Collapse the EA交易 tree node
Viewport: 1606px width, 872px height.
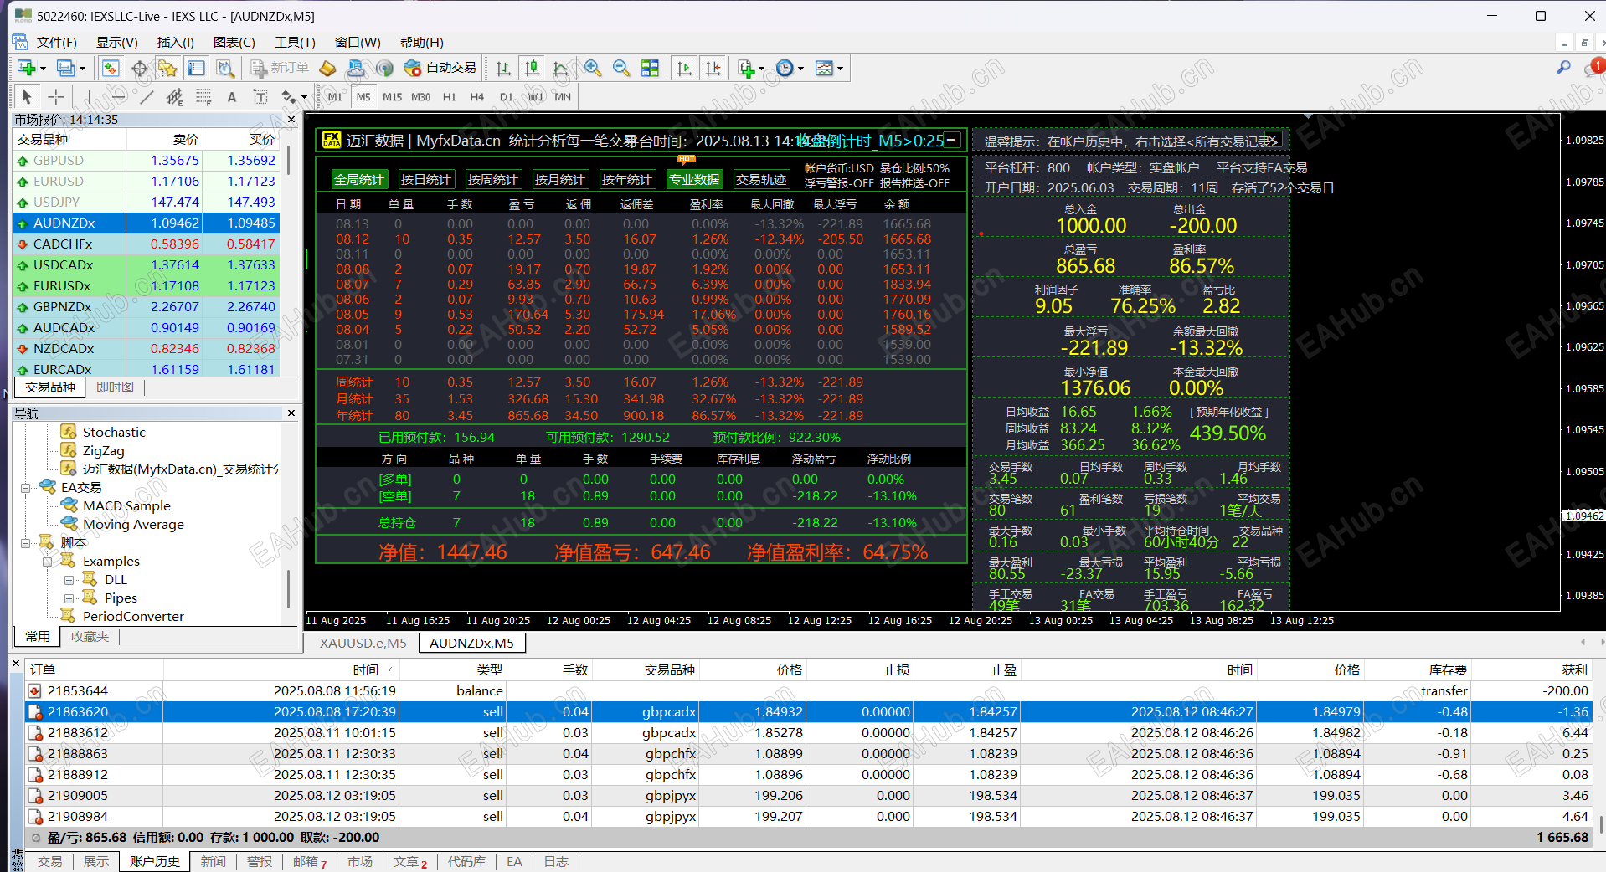(x=26, y=488)
